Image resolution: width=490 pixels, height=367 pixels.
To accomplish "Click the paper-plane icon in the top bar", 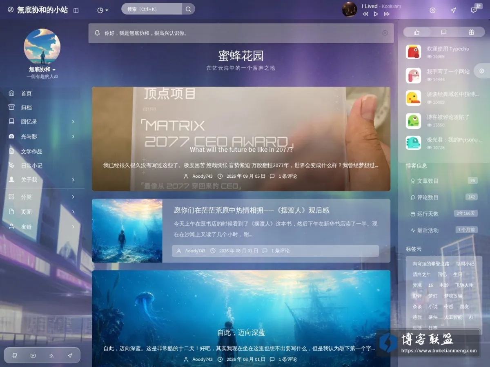I will 453,10.
